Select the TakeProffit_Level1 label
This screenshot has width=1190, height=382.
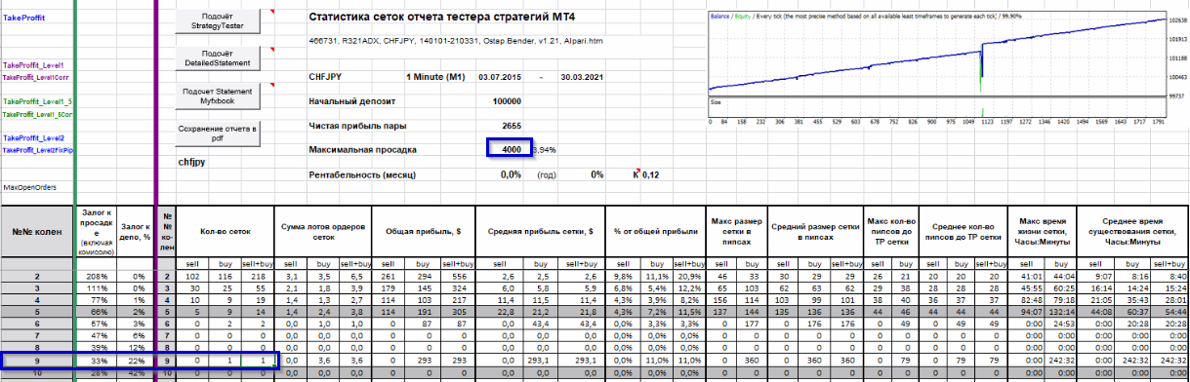(x=33, y=64)
